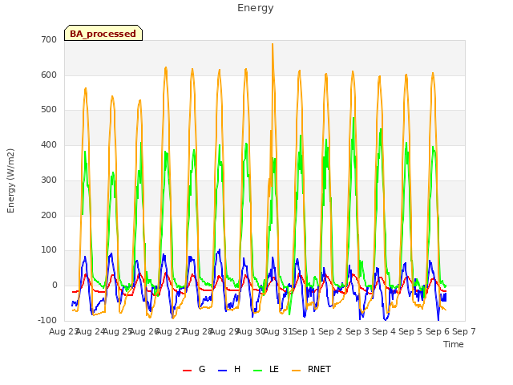Click the 100 y-axis tick label
The height and width of the screenshot is (385, 513).
49,250
